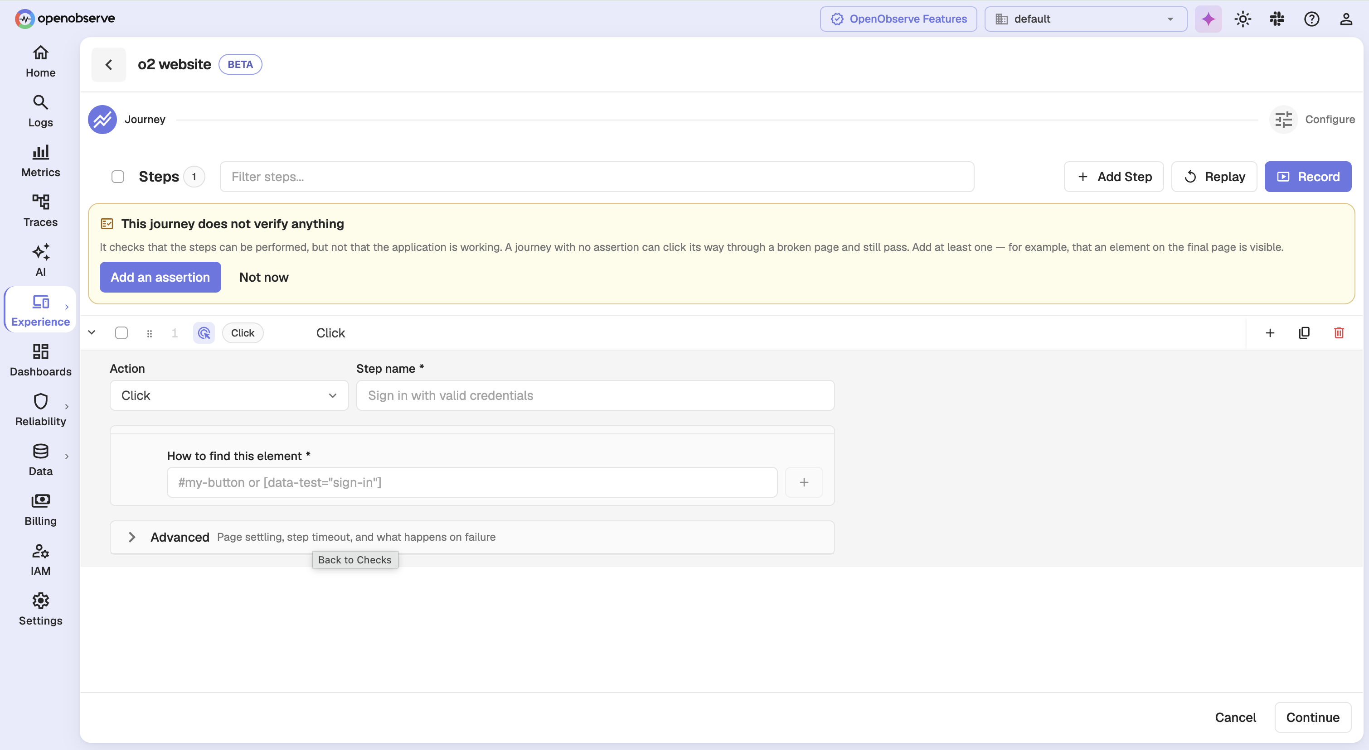Open the AI assistant sparkle icon

coord(1208,19)
